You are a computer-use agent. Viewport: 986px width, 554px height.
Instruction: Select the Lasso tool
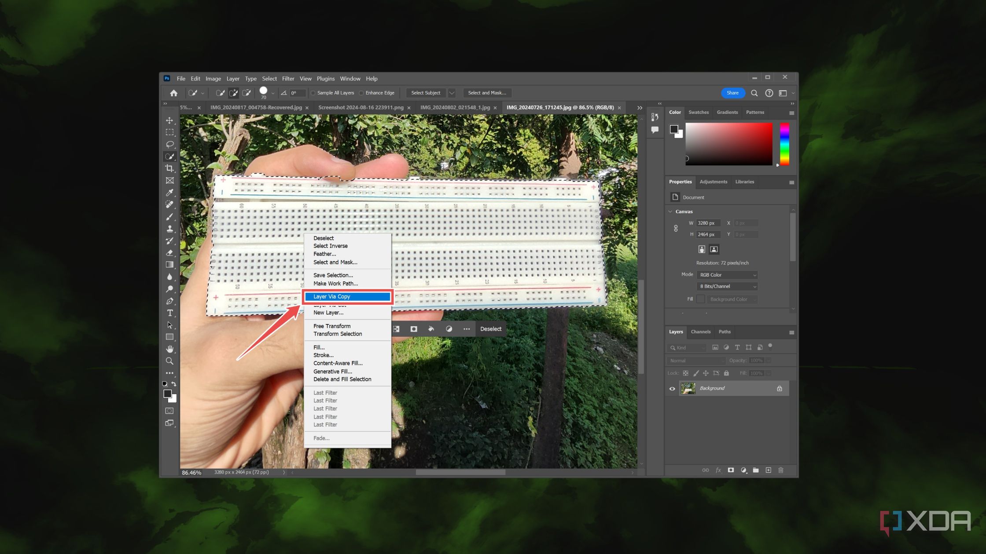[169, 144]
